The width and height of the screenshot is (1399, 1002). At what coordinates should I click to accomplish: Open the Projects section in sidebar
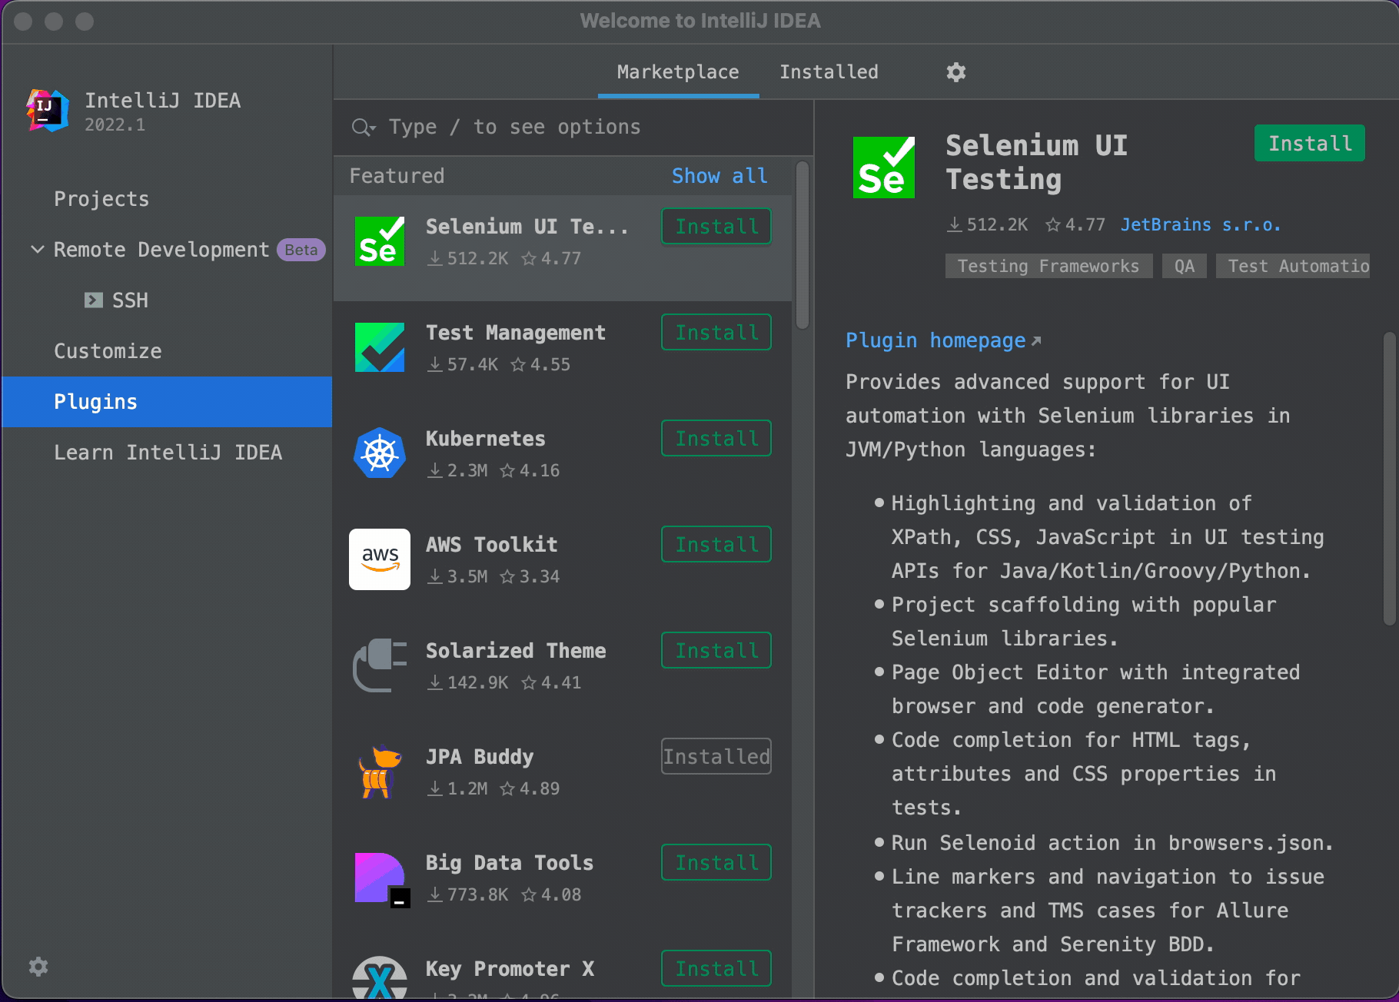[x=101, y=198]
